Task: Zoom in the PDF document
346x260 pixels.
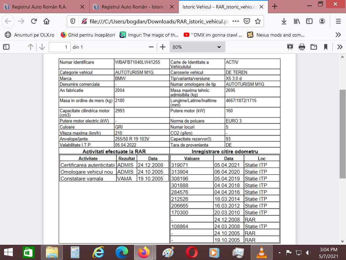Action: tap(163, 47)
